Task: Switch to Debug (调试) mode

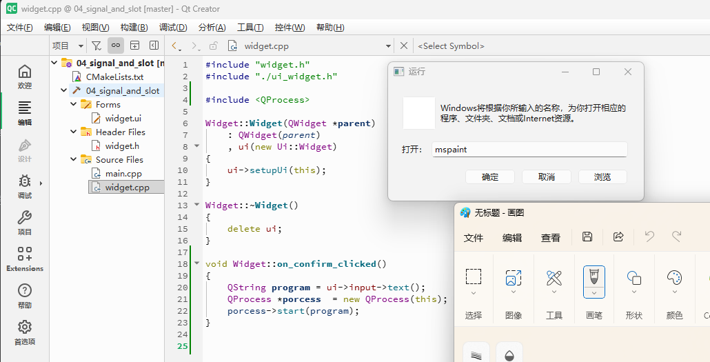Action: (x=24, y=186)
